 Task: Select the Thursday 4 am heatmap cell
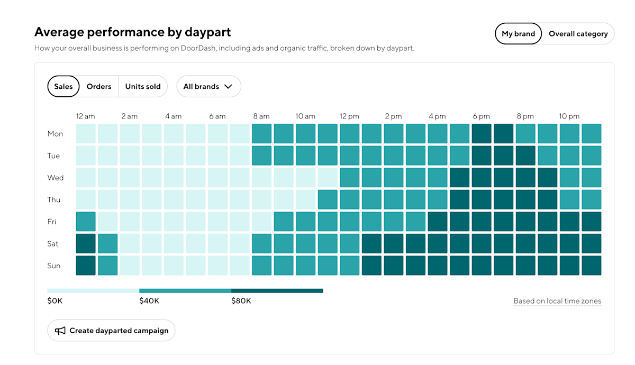point(174,200)
